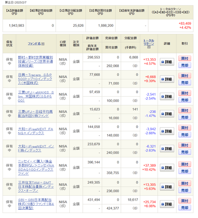The width and height of the screenshot is (198, 218).
Task: View 詳細 for SBI日本高配当 row
Action: point(167,204)
